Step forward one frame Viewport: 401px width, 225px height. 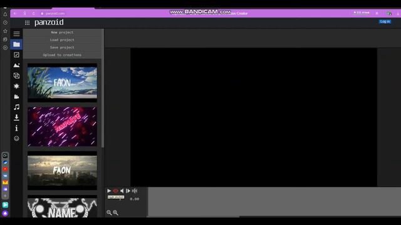pos(128,191)
